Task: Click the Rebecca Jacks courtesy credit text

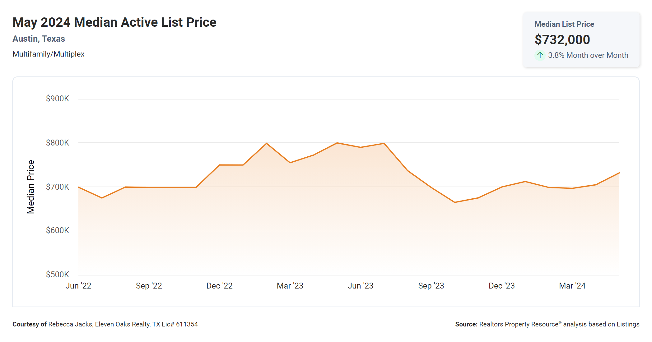Action: pos(105,324)
